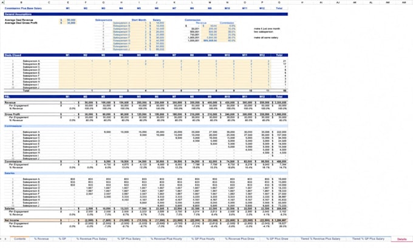Select Salesperson B in Commissions section

pyautogui.click(x=31, y=135)
